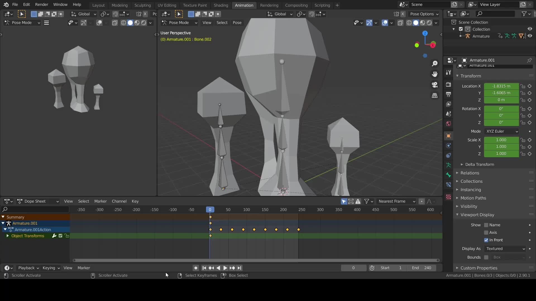
Task: Enable the Axis show option
Action: (x=487, y=232)
